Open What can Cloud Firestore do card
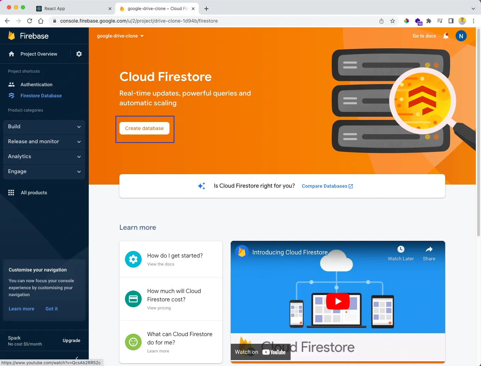The image size is (481, 366). pos(171,342)
